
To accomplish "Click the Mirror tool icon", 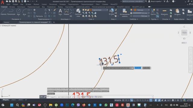I will coord(46,13).
